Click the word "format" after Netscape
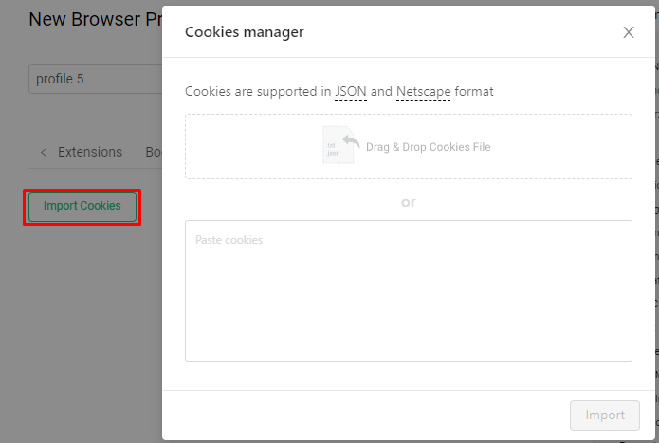This screenshot has height=443, width=659. pos(474,92)
